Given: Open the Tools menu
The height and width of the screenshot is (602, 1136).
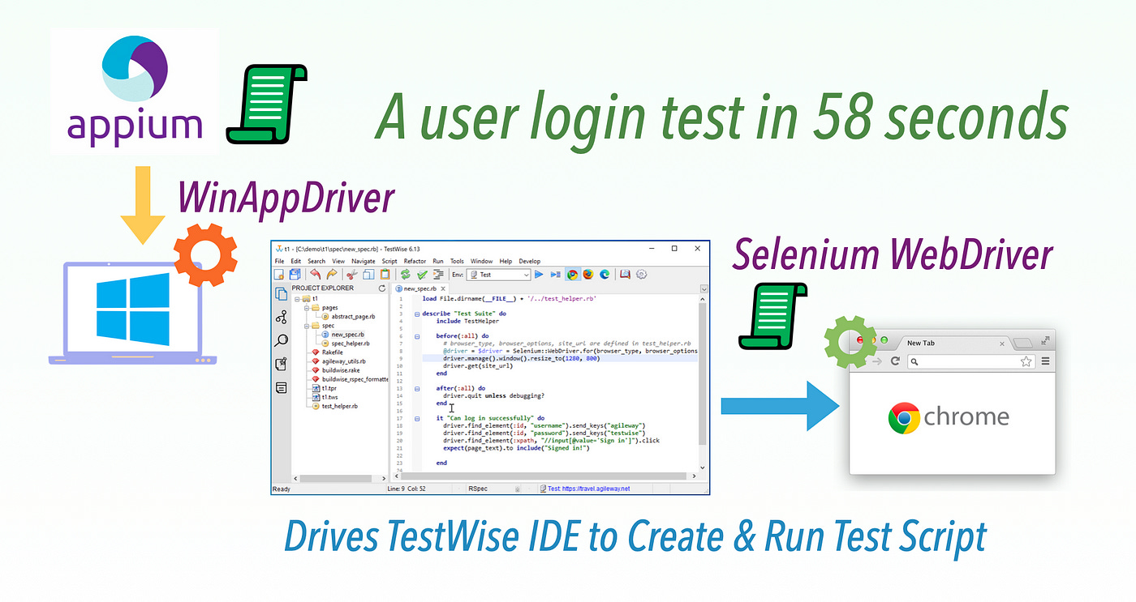Looking at the screenshot, I should [x=457, y=261].
